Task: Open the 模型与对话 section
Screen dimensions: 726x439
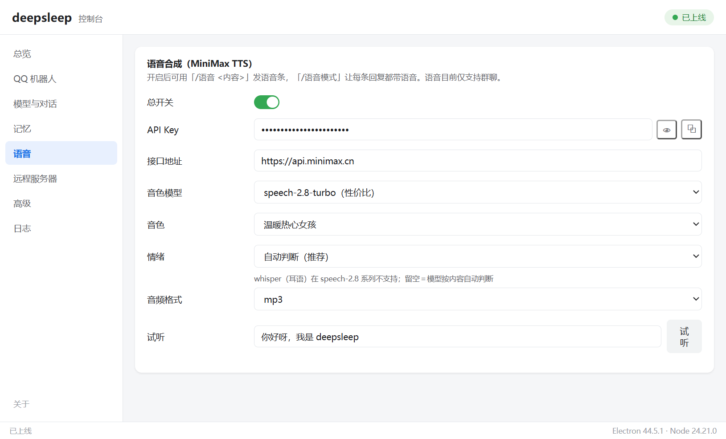Action: (x=61, y=104)
